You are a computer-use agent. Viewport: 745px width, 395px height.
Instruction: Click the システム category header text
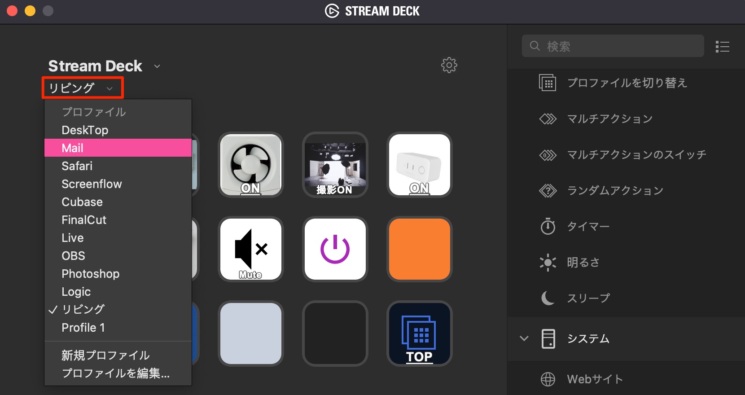tap(588, 338)
